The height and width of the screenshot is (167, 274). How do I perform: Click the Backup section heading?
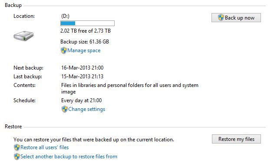tap(13, 5)
